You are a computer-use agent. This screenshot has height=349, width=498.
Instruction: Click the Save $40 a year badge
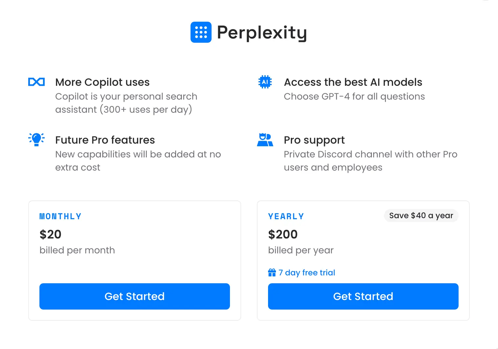421,216
